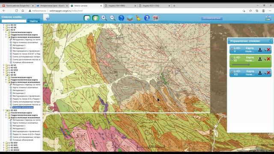The image size is (274, 154).
Task: Click the browser home icon
Action: tap(23, 11)
